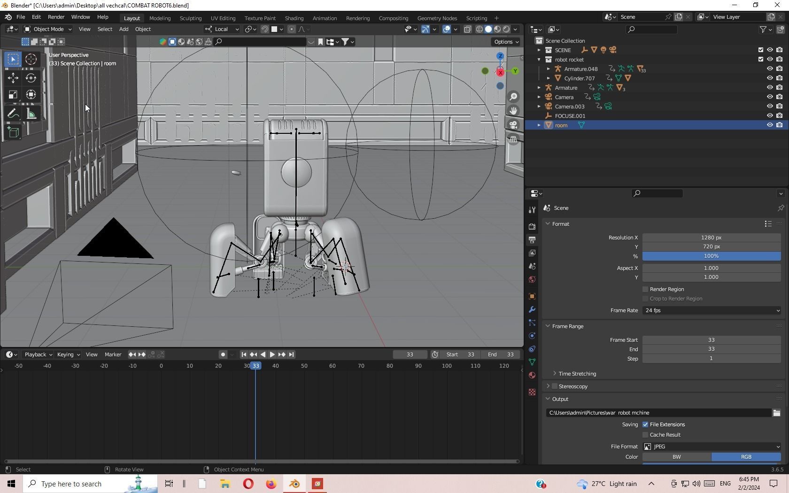Image resolution: width=789 pixels, height=493 pixels.
Task: Click the viewport Options button
Action: point(506,42)
